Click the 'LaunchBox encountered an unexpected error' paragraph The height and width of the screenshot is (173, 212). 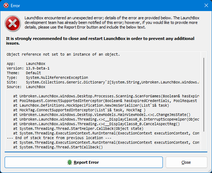tap(112, 22)
